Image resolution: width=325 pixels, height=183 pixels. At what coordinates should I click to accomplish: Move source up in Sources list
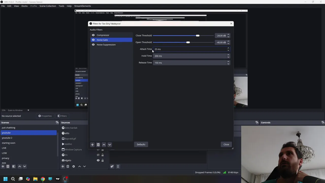pos(79,166)
